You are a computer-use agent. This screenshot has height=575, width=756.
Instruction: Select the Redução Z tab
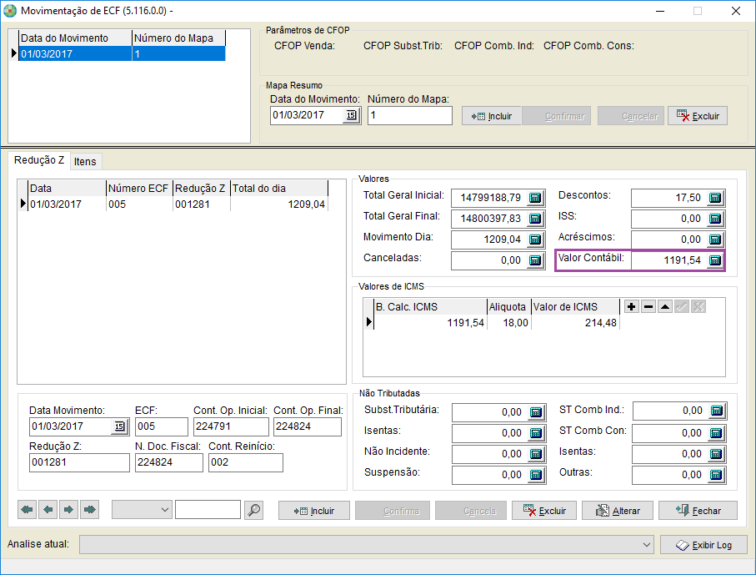pyautogui.click(x=39, y=160)
